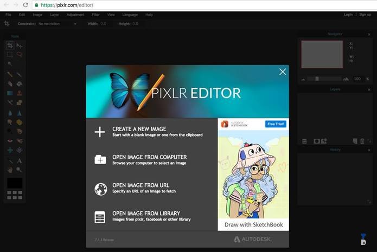377x252 pixels.
Task: Select the Type (A) tool
Action: pos(20,161)
